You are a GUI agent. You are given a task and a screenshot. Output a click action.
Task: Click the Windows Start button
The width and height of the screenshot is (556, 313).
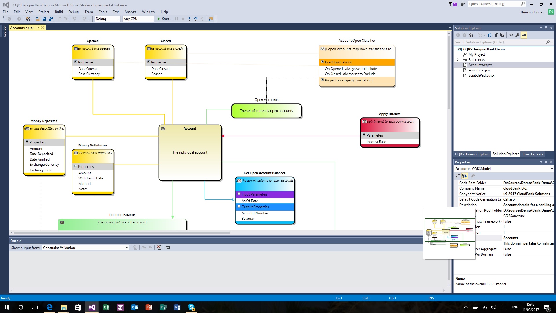(7, 307)
